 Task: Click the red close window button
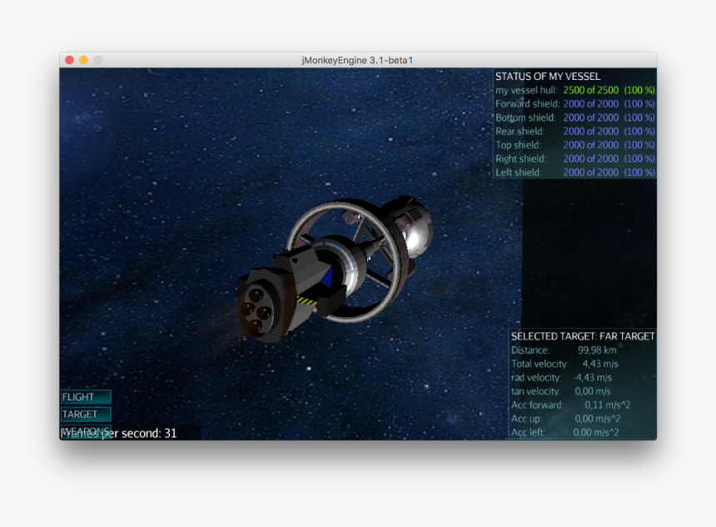(x=69, y=60)
